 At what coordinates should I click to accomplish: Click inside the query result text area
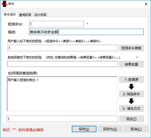[62, 94]
